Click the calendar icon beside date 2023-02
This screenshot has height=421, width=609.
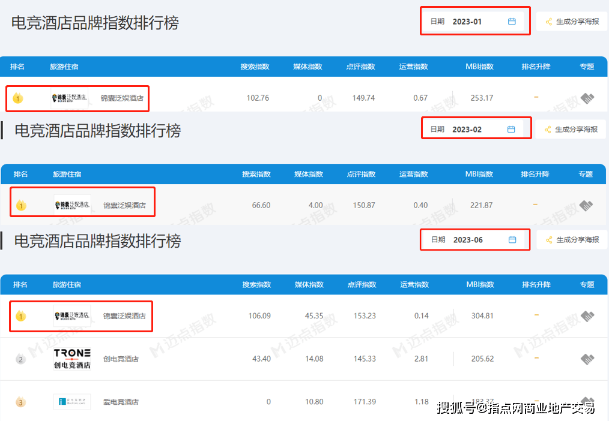(511, 130)
